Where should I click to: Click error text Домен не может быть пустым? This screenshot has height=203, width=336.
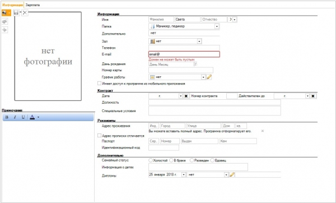(171, 59)
